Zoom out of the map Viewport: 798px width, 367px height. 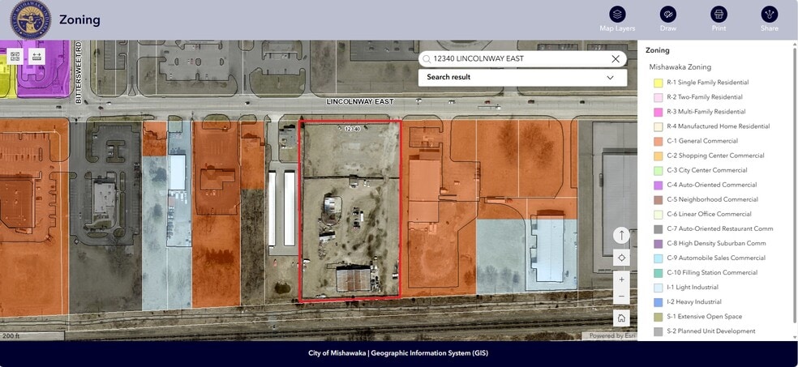coord(621,297)
